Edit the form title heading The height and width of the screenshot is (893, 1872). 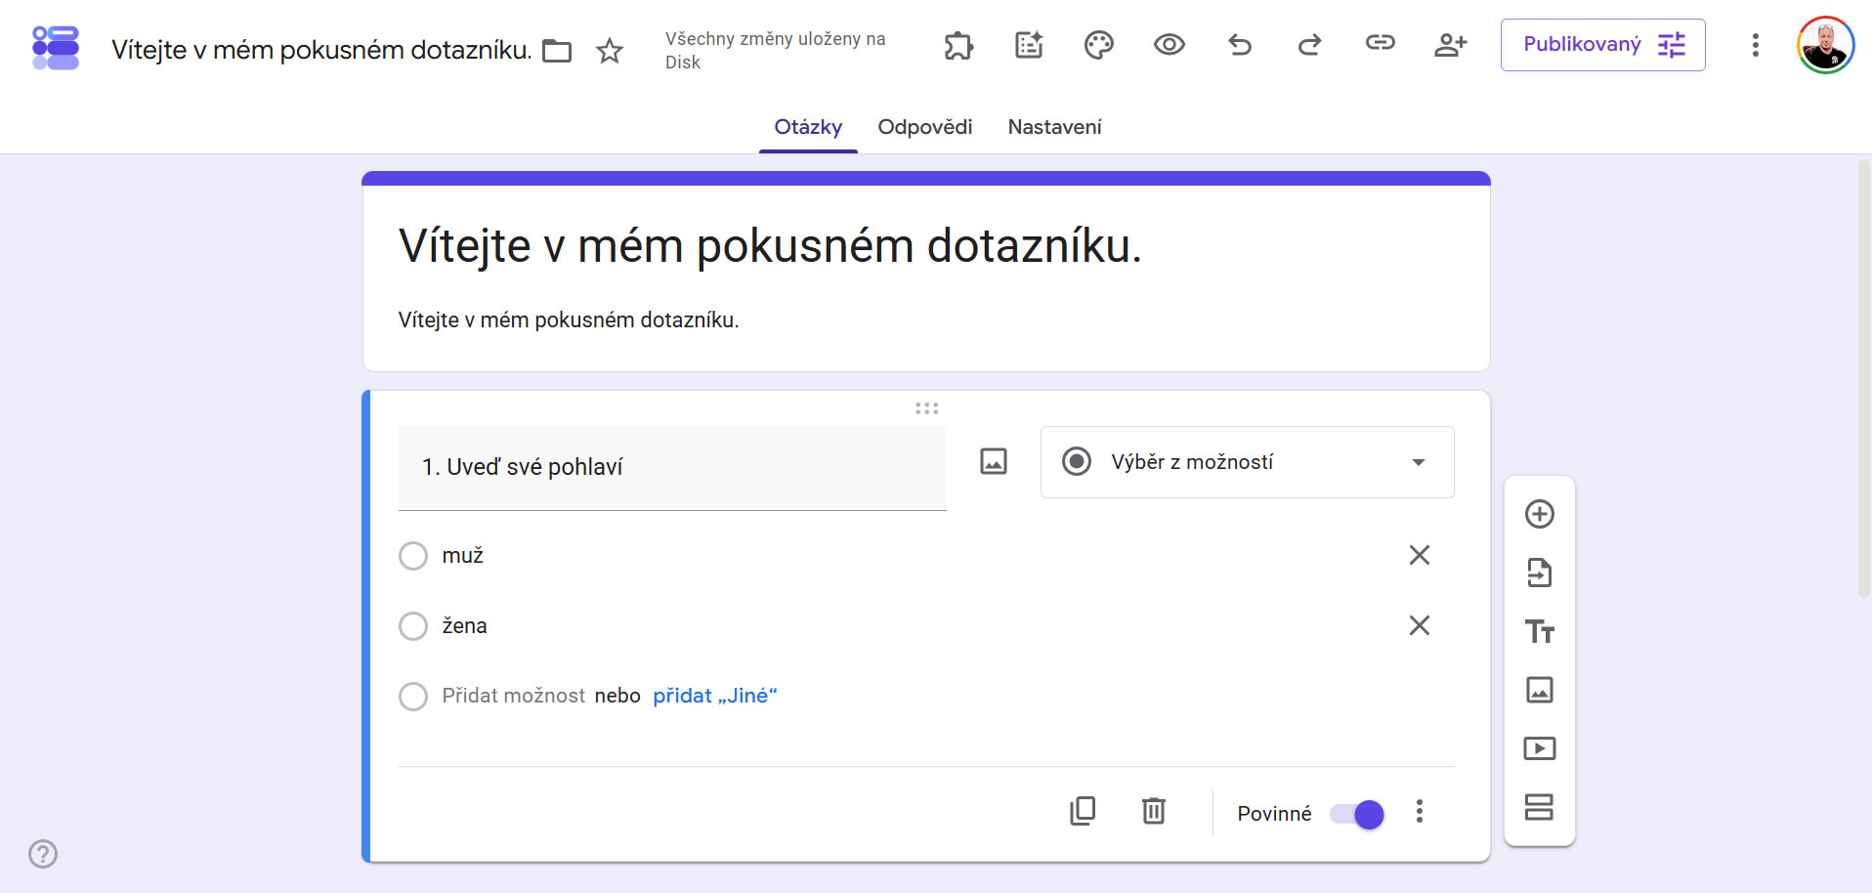point(770,245)
